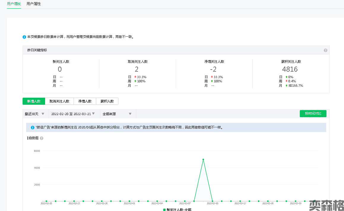Click the peak data point on the chart

[x=203, y=160]
